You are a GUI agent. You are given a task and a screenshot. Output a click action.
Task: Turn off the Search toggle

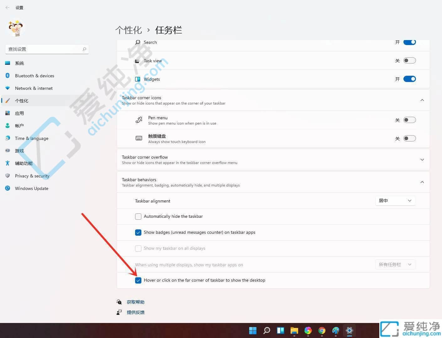click(x=409, y=42)
